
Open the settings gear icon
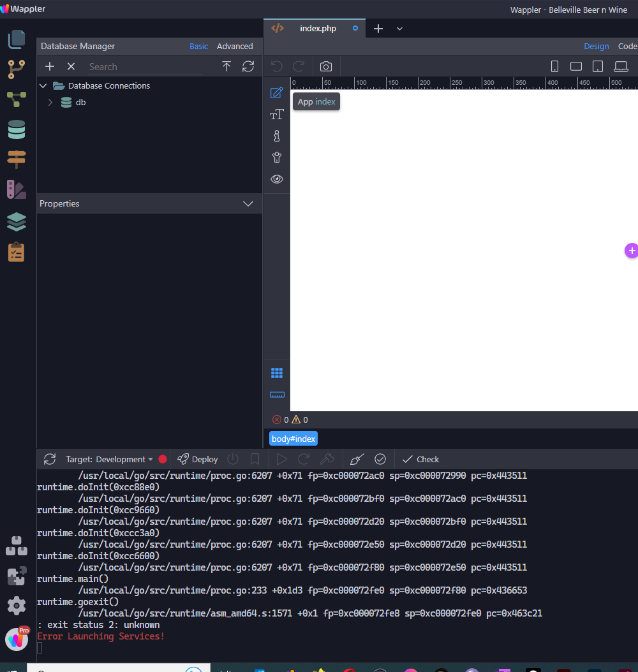tap(17, 606)
